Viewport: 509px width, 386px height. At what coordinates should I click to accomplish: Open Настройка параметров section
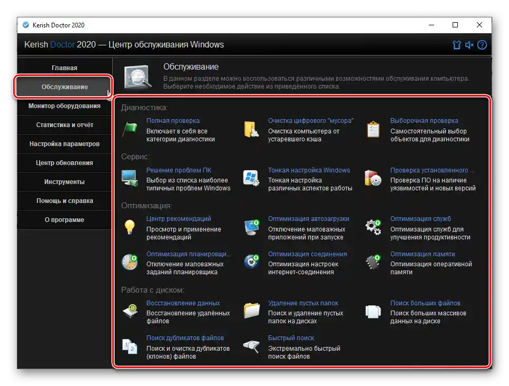64,143
